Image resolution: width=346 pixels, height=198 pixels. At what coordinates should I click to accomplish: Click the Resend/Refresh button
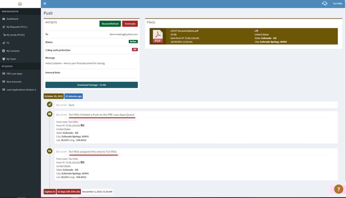pos(110,24)
